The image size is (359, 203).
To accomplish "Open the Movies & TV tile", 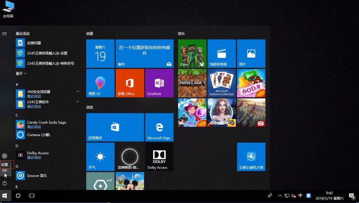I will pos(222,53).
